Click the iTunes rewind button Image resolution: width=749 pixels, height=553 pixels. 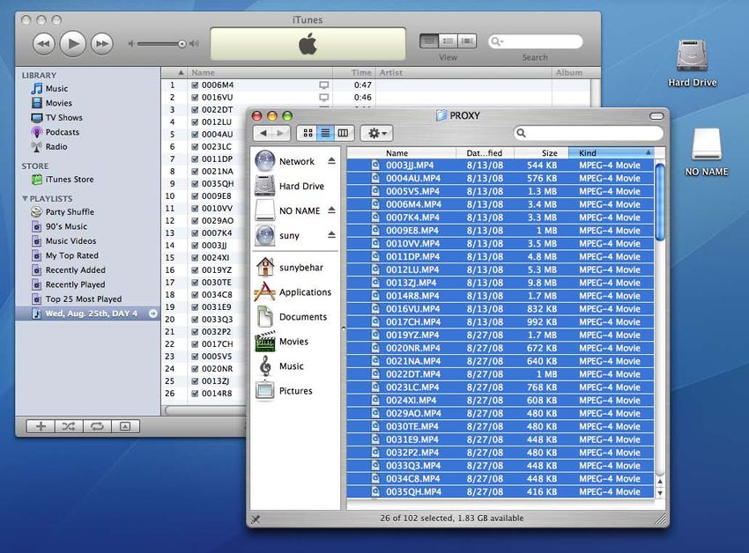(43, 44)
